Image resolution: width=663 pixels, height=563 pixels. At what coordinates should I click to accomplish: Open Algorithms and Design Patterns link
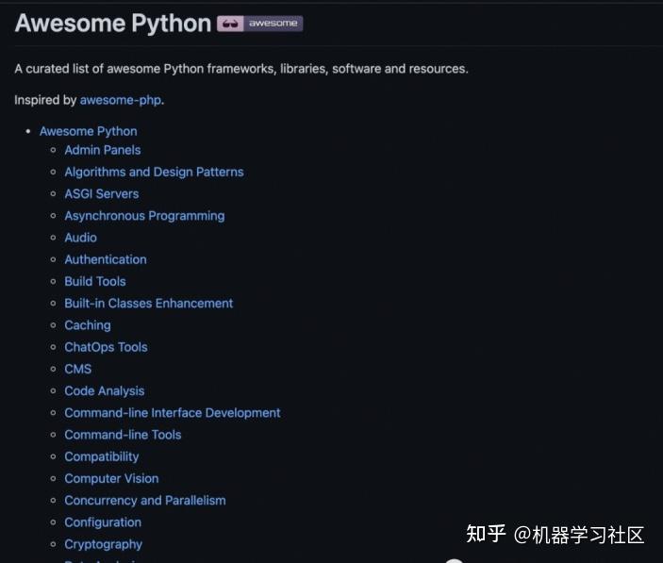click(x=154, y=172)
